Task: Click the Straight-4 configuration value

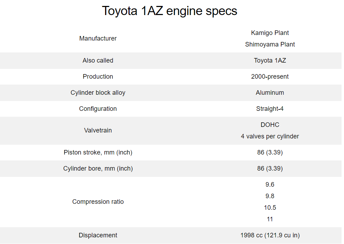Action: pos(270,109)
